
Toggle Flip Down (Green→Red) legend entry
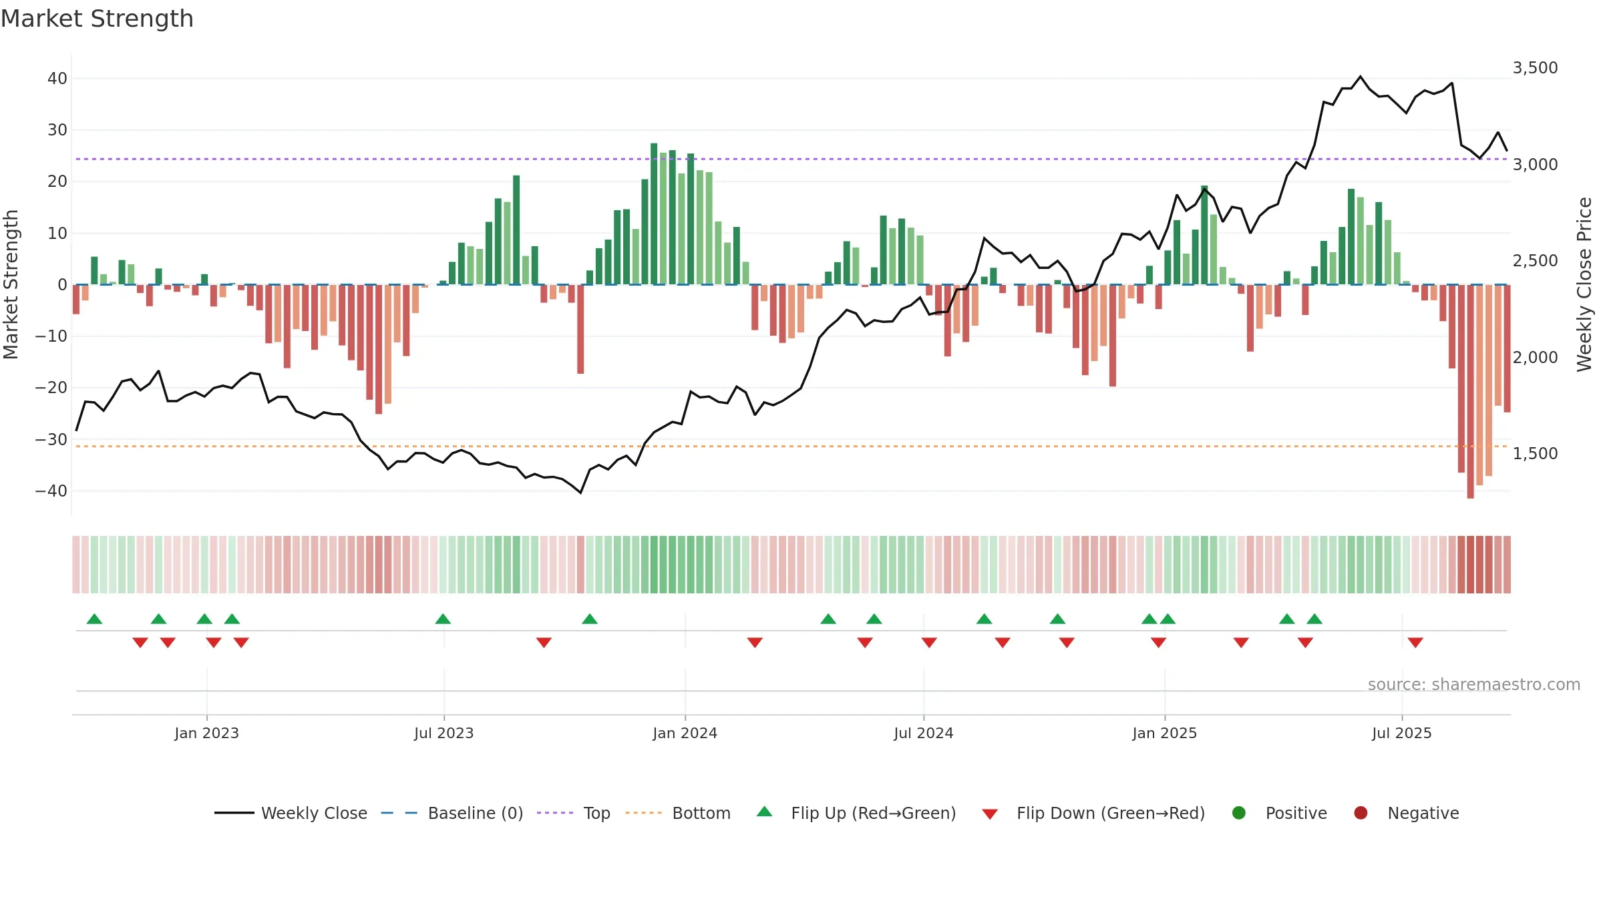(1093, 813)
